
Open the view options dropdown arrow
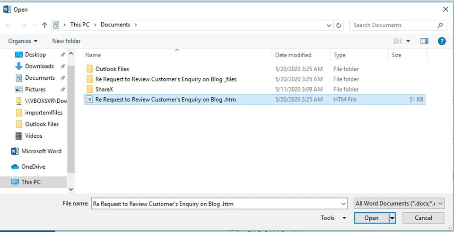click(x=408, y=41)
